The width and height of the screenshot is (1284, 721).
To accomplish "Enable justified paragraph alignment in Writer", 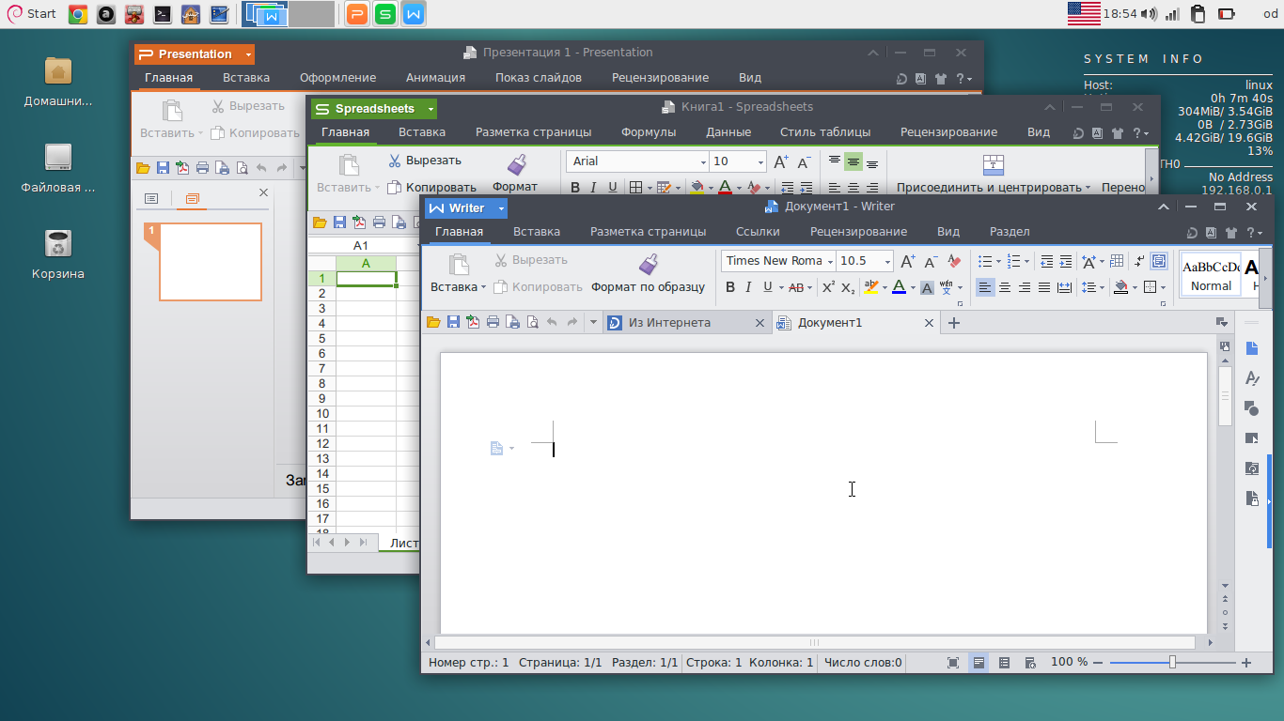I will (x=1044, y=287).
